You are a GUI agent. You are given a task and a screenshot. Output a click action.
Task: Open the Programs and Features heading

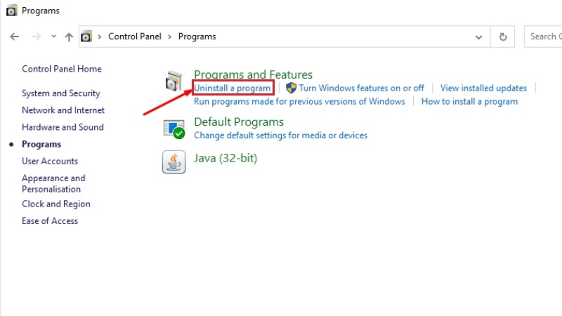tap(253, 74)
